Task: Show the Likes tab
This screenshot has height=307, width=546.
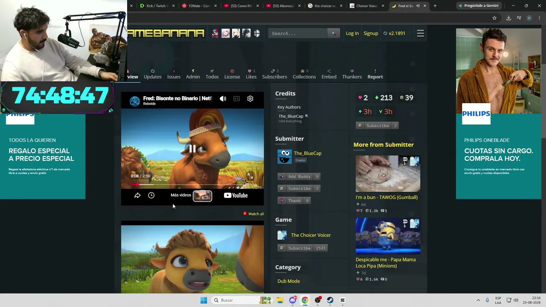Action: (251, 74)
